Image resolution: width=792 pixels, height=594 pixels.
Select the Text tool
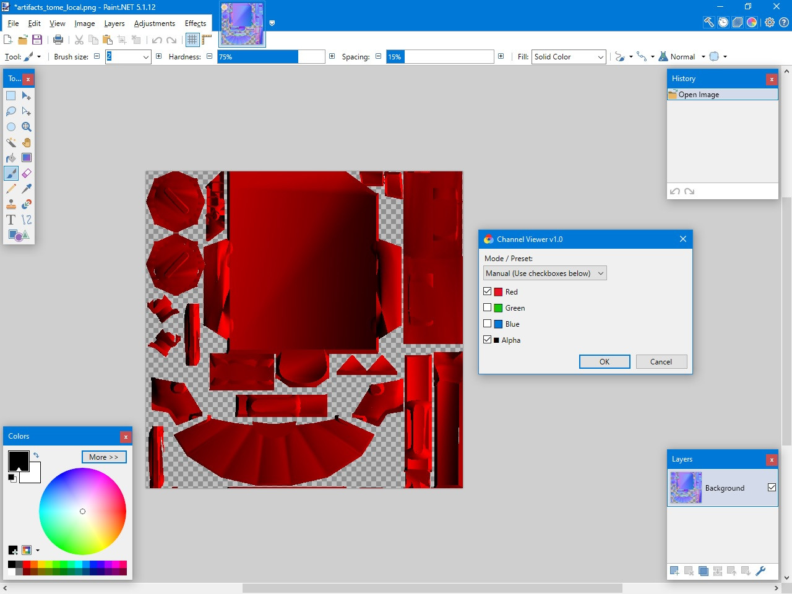click(x=11, y=220)
